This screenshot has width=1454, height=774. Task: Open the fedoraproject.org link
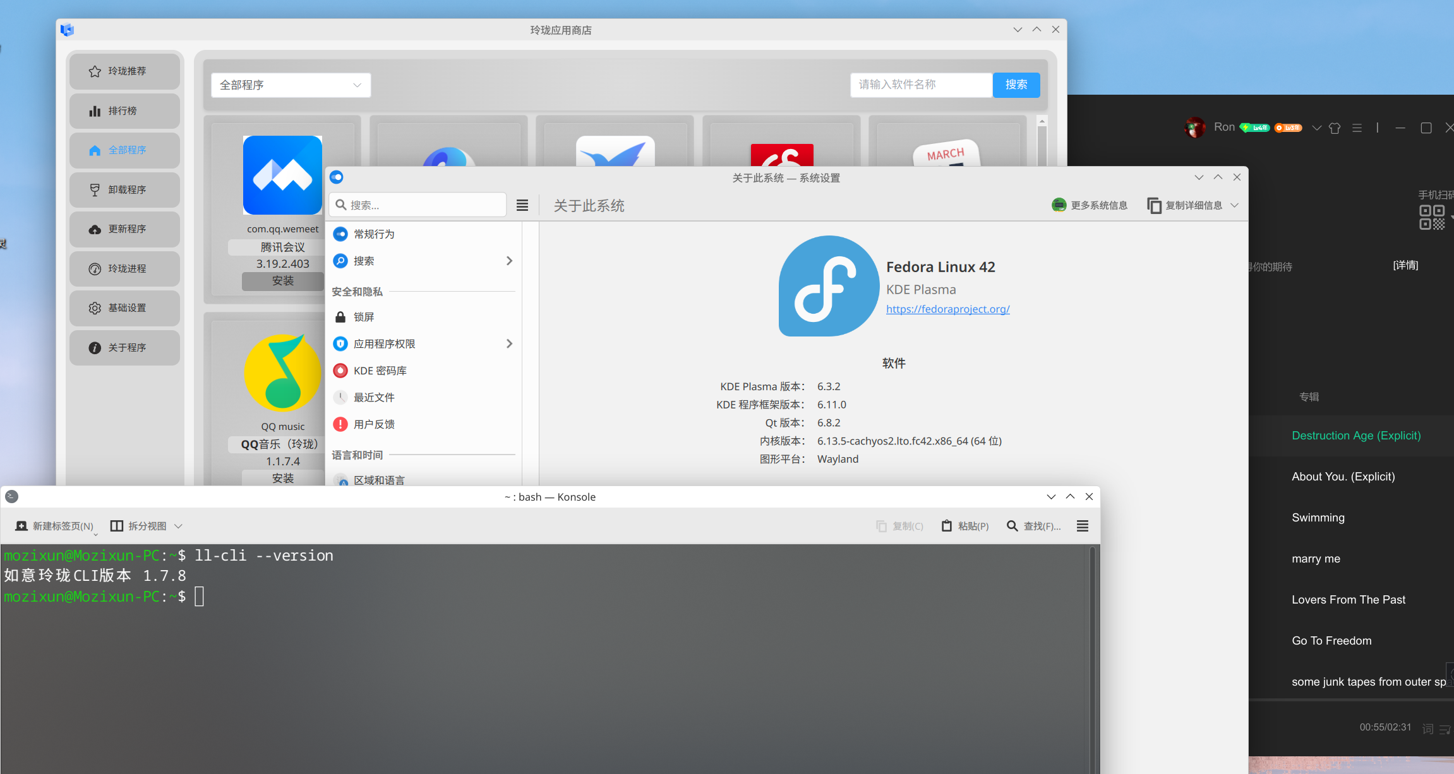tap(947, 309)
